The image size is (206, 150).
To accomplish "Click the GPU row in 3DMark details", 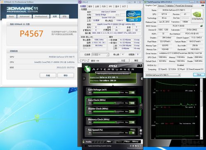I will pyautogui.click(x=42, y=57).
